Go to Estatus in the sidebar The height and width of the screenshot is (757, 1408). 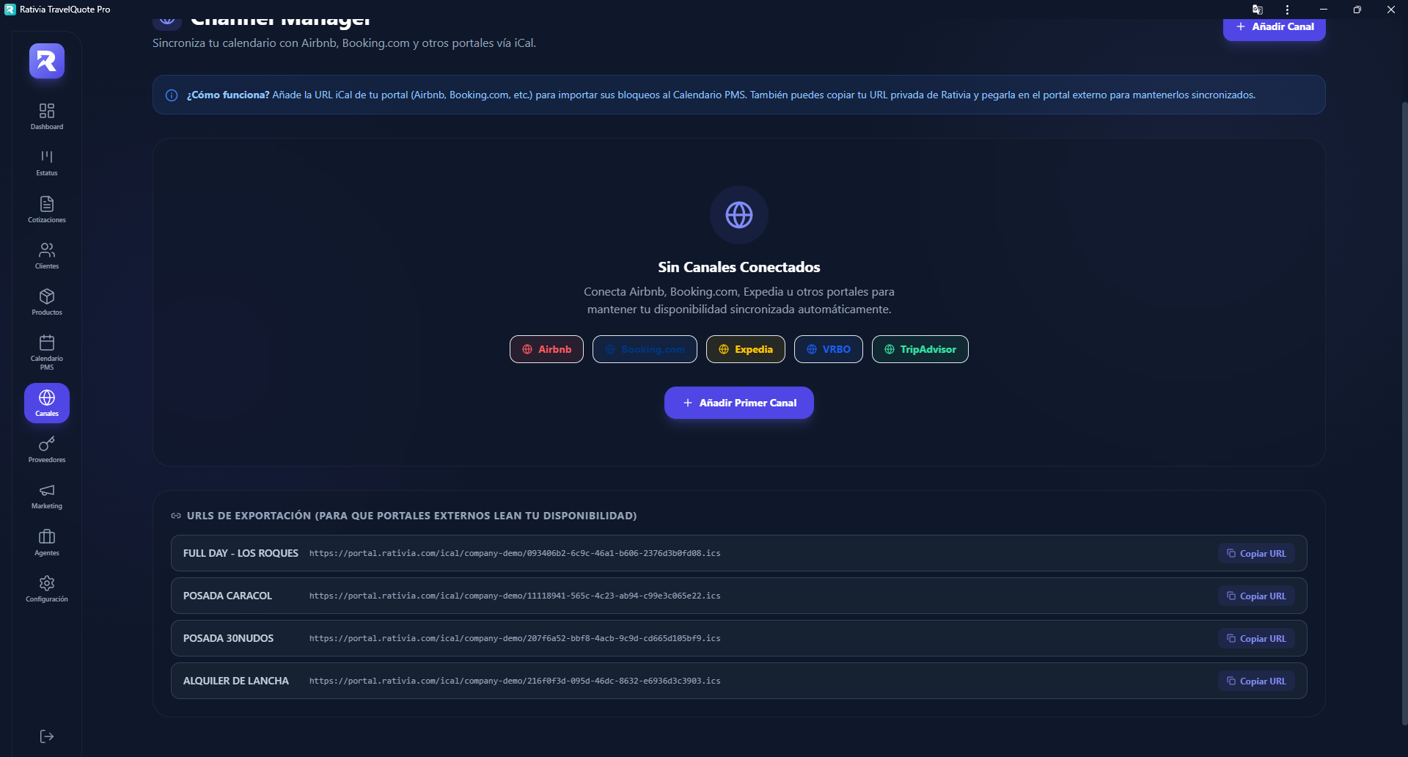click(x=47, y=162)
